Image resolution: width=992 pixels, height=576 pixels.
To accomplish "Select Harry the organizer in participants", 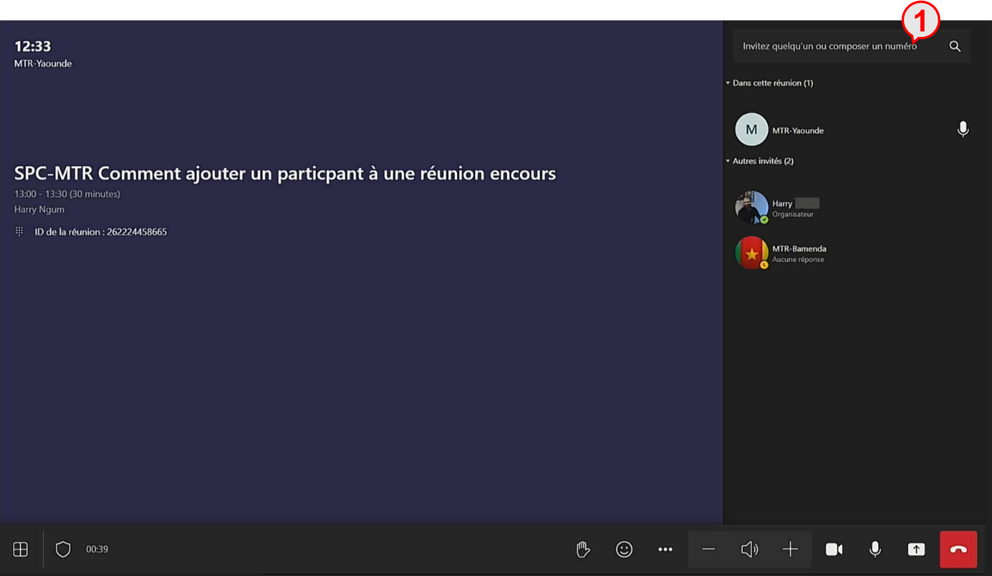I will 782,208.
